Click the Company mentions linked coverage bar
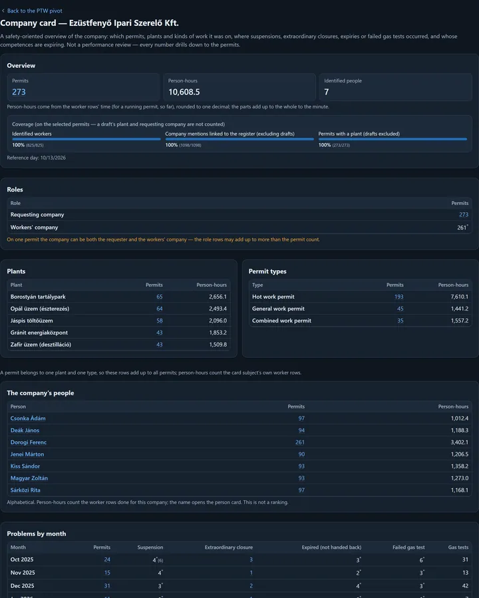Viewport: 479px width, 598px height. [239, 139]
